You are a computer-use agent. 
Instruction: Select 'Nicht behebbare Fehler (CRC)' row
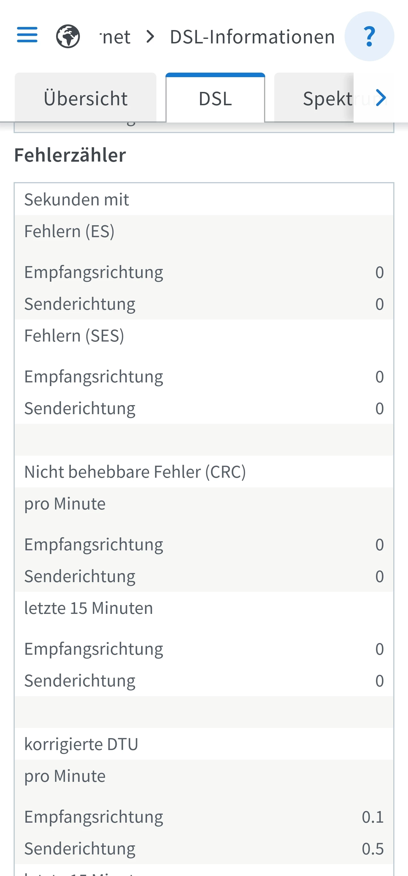point(135,472)
